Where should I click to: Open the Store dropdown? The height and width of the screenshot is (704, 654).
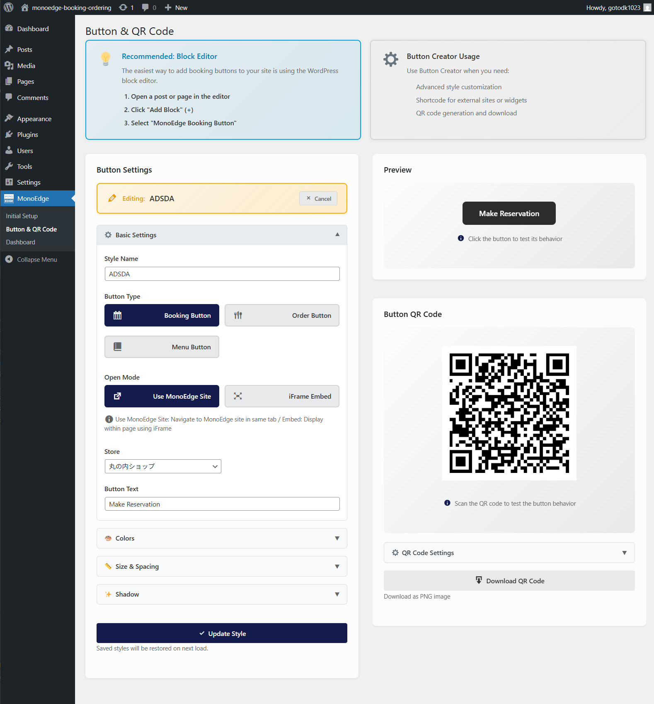(x=163, y=466)
